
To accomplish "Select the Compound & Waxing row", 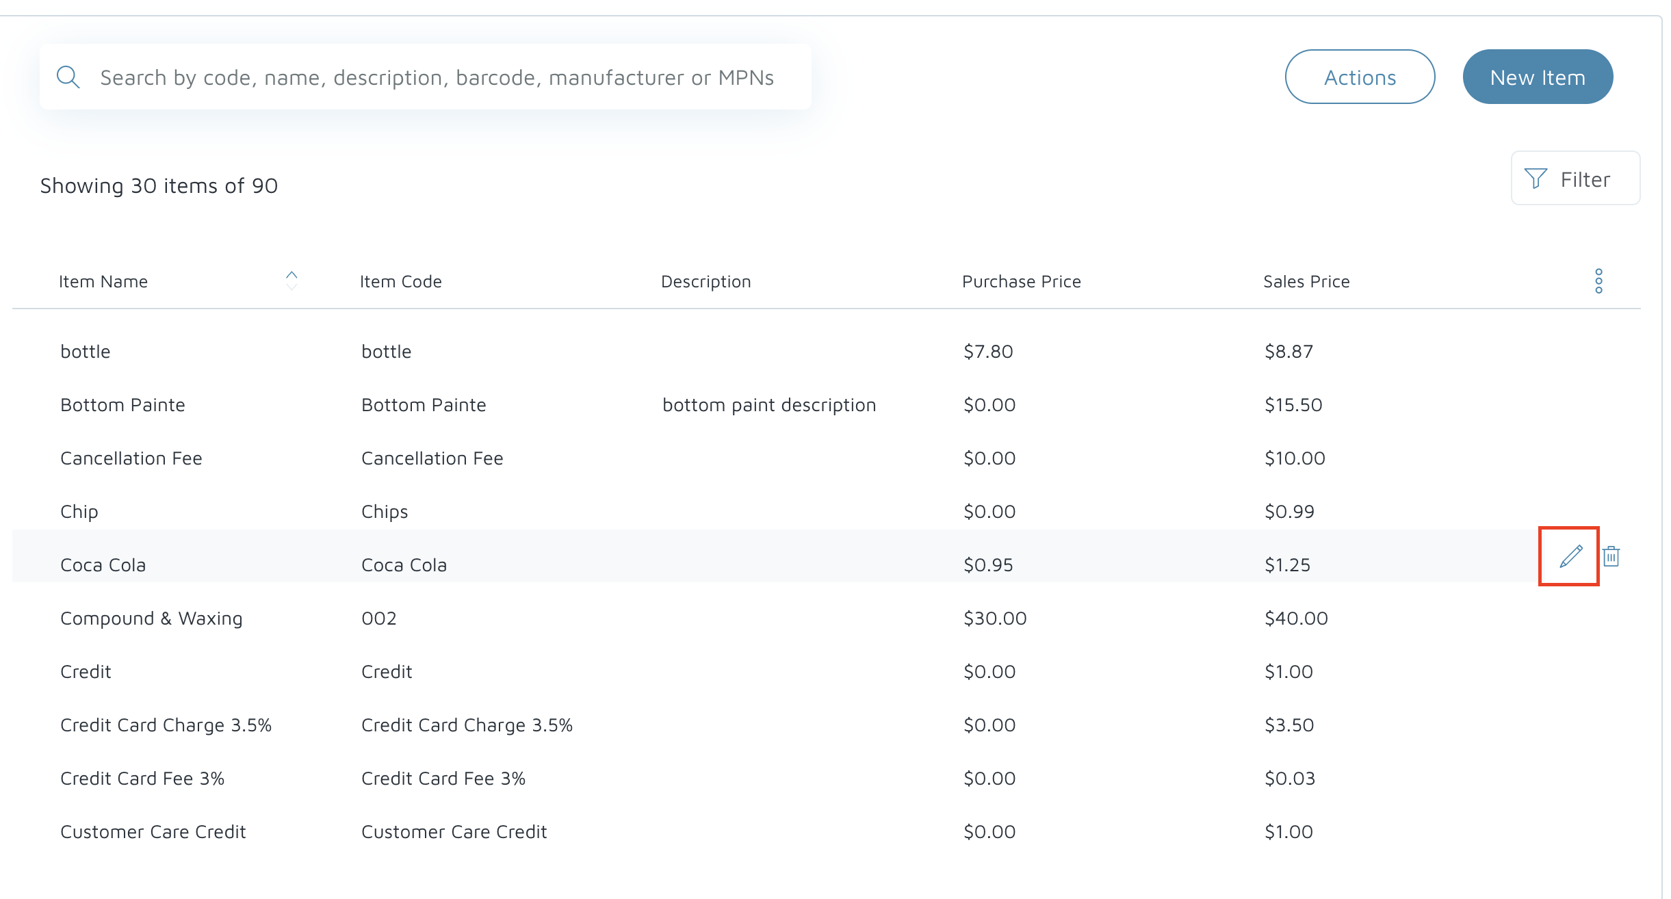I will click(x=151, y=618).
